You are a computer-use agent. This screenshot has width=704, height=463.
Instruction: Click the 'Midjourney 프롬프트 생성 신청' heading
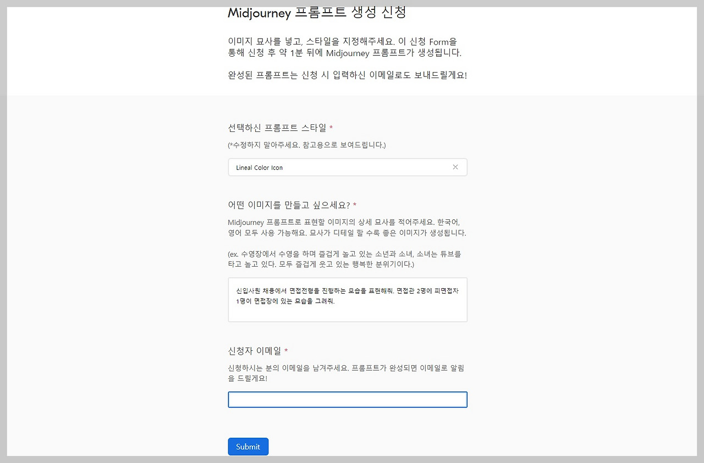click(x=317, y=13)
